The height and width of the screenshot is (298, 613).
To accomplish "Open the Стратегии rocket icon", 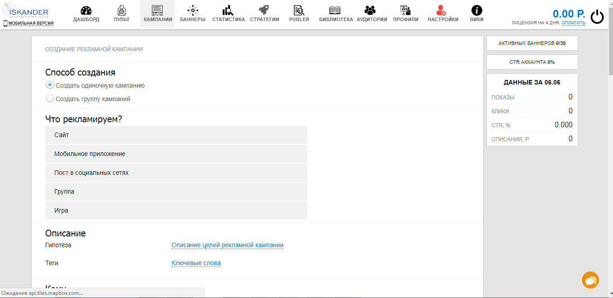I will [264, 10].
